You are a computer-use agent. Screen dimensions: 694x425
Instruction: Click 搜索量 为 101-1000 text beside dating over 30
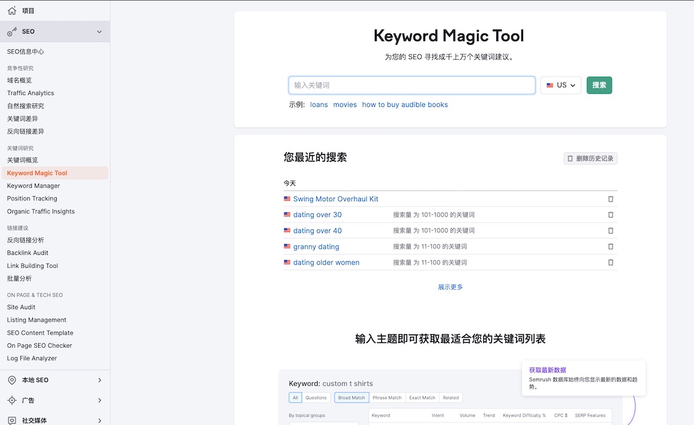click(434, 215)
